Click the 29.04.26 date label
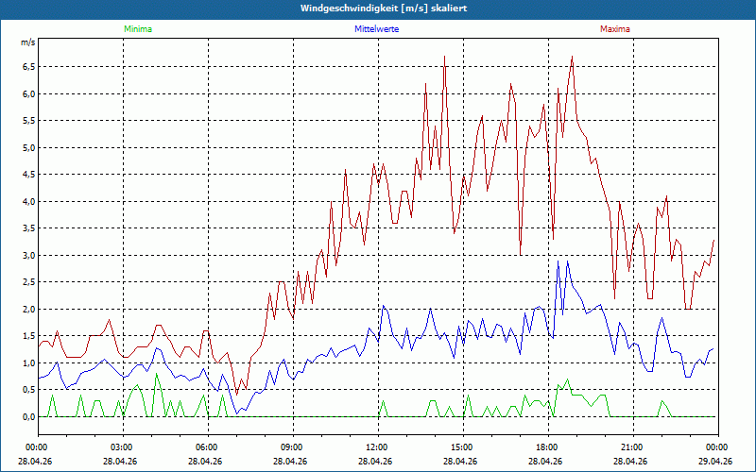The width and height of the screenshot is (756, 472). pyautogui.click(x=715, y=461)
